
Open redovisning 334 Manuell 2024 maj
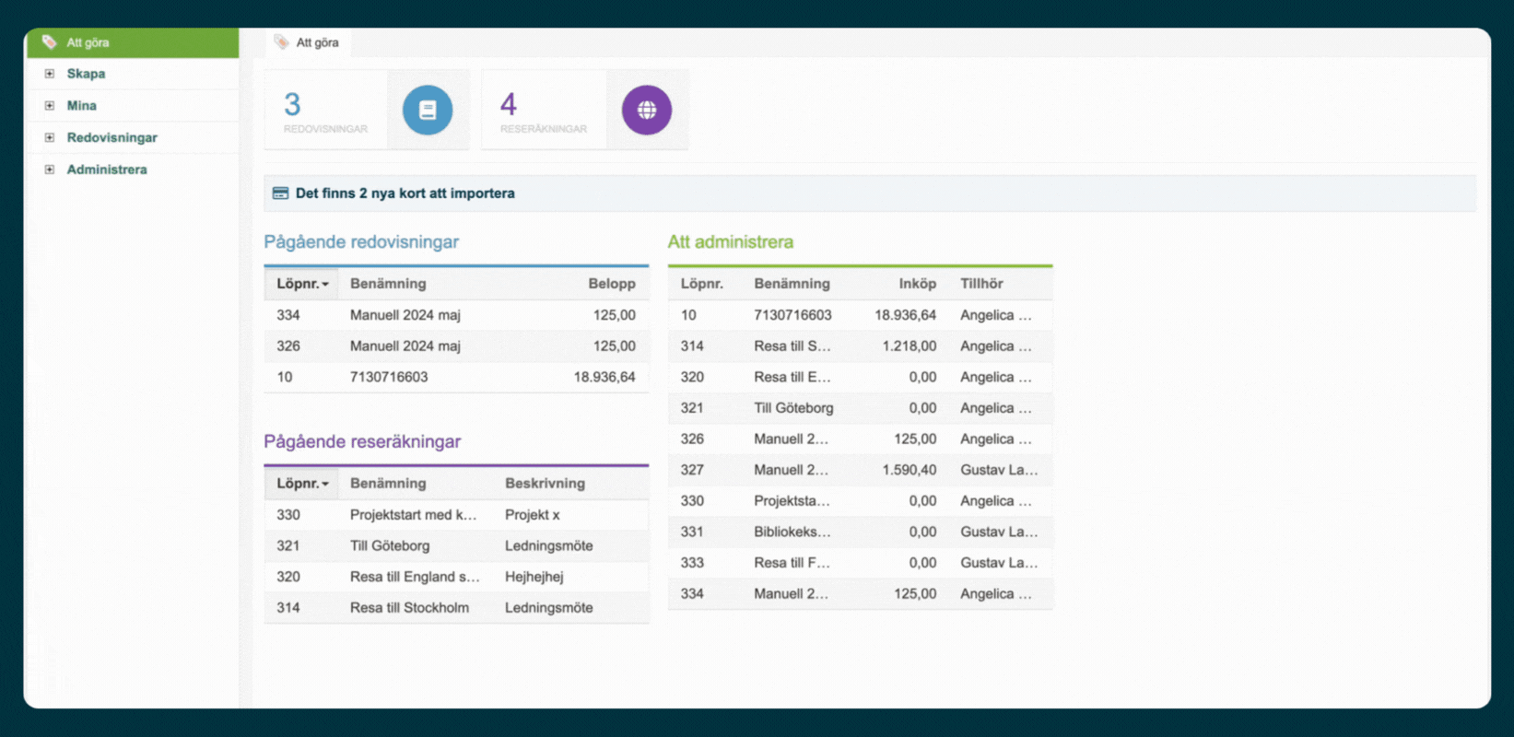[x=456, y=315]
